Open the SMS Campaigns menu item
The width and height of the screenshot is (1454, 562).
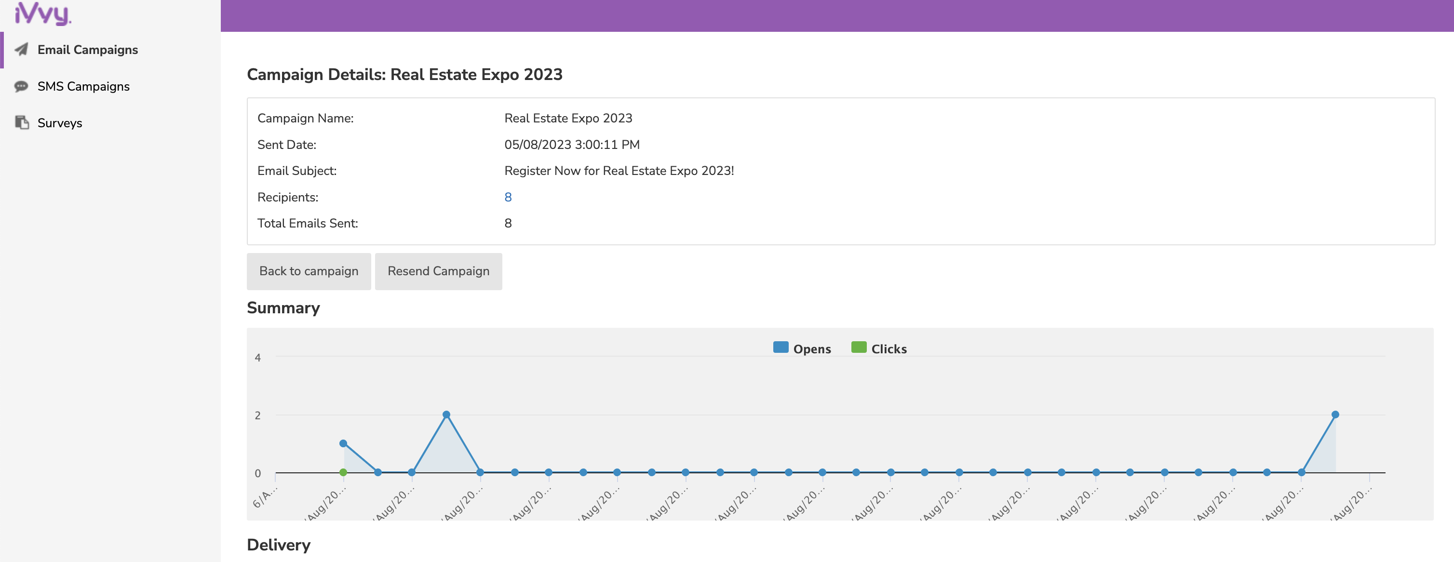[x=83, y=86]
